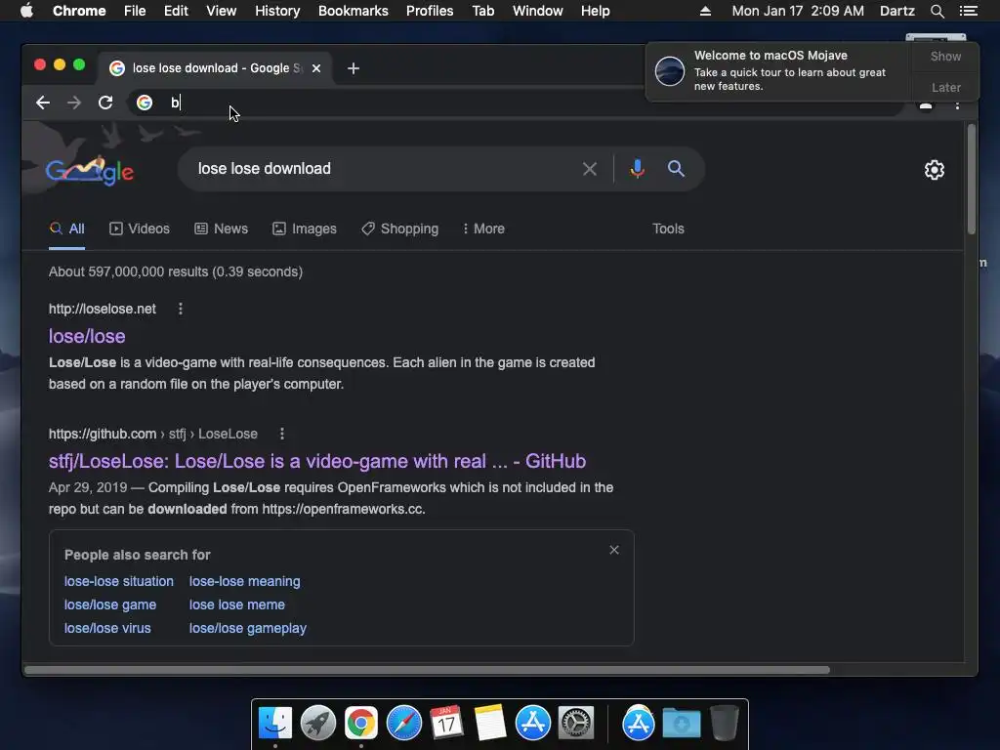
Task: Open the lose/lose search result
Action: [87, 336]
